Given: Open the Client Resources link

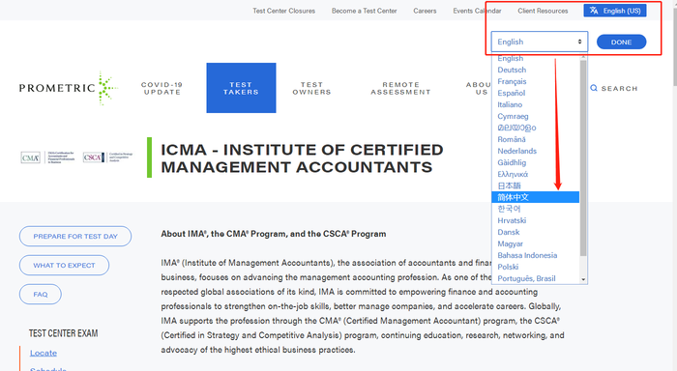Looking at the screenshot, I should pos(543,11).
